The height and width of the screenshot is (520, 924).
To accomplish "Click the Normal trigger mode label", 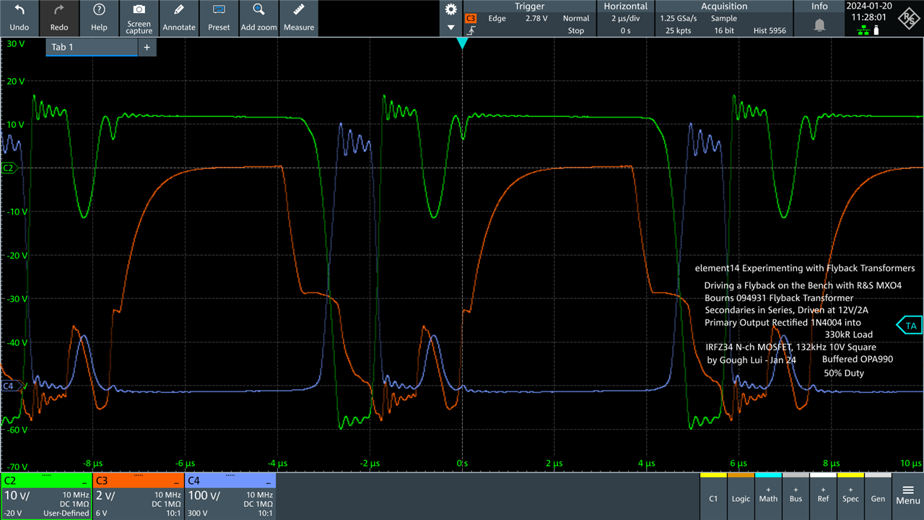I will (576, 19).
